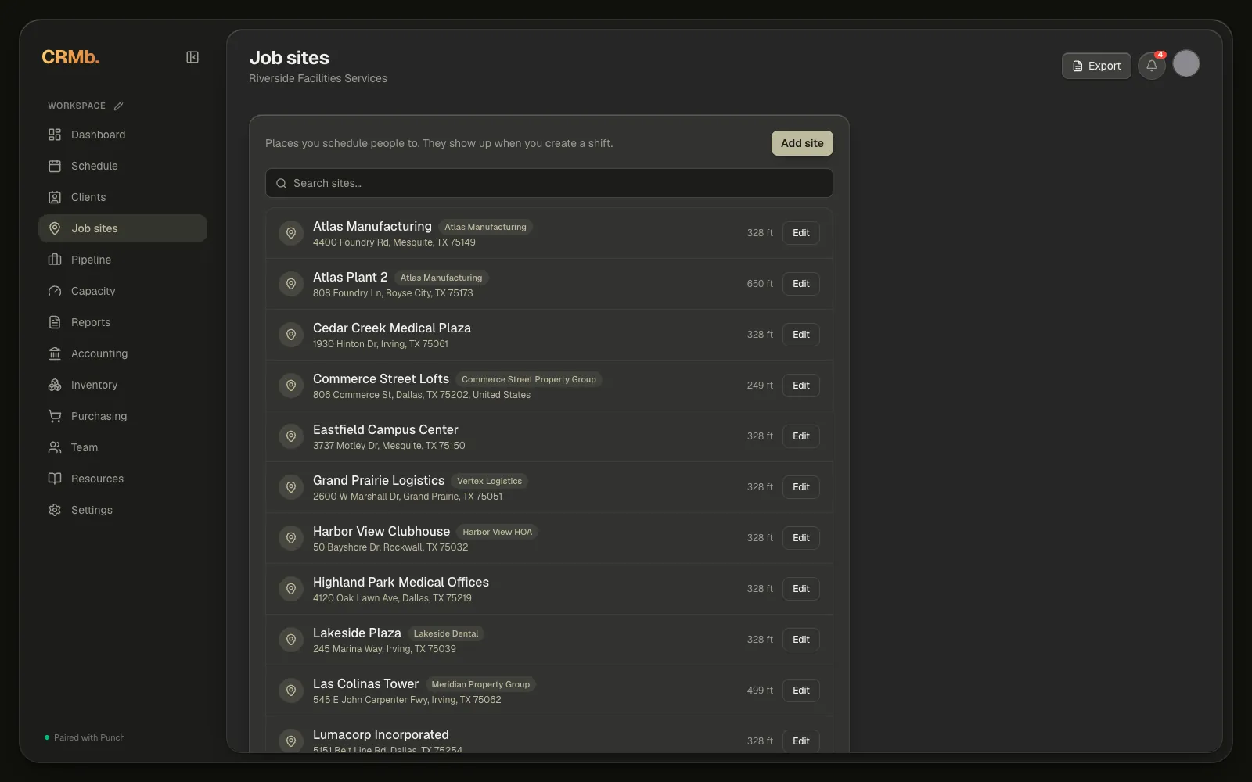The width and height of the screenshot is (1252, 782).
Task: Click the pin icon for Highland Park Medical Offices
Action: [291, 589]
